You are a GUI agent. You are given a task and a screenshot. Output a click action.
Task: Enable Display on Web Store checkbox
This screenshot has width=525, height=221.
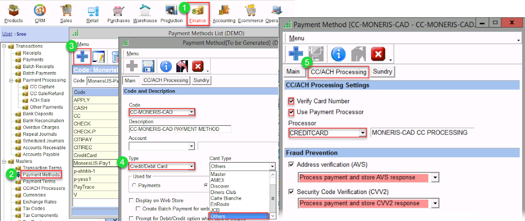pyautogui.click(x=131, y=200)
